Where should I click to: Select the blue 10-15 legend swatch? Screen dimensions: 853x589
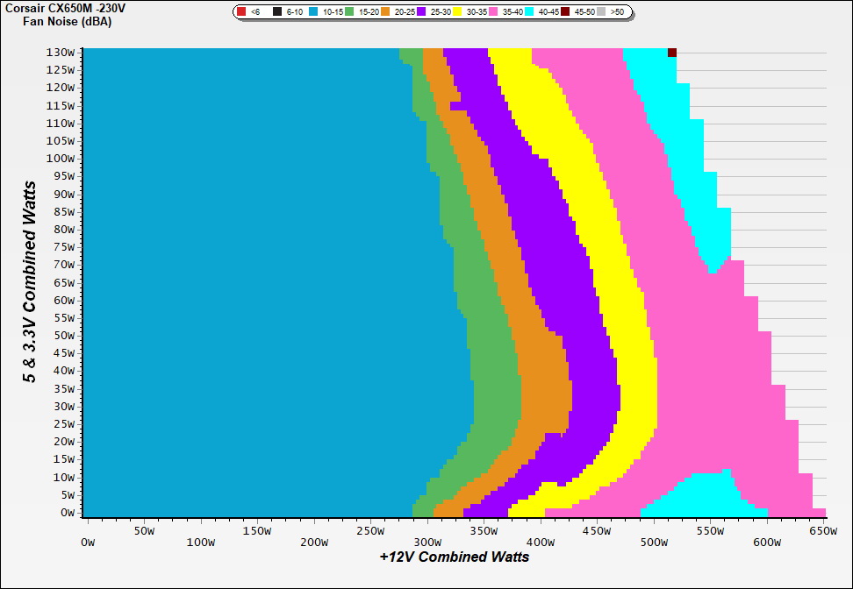click(313, 12)
